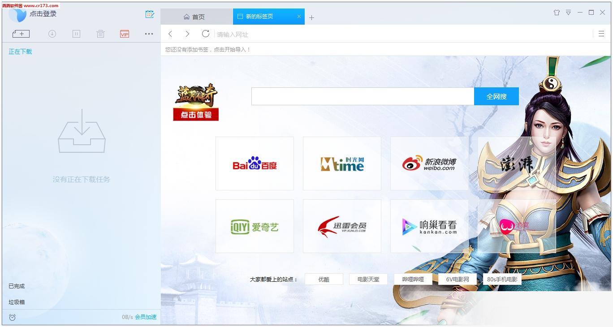Click the empty download inbox tray icon
The width and height of the screenshot is (613, 327).
82,131
